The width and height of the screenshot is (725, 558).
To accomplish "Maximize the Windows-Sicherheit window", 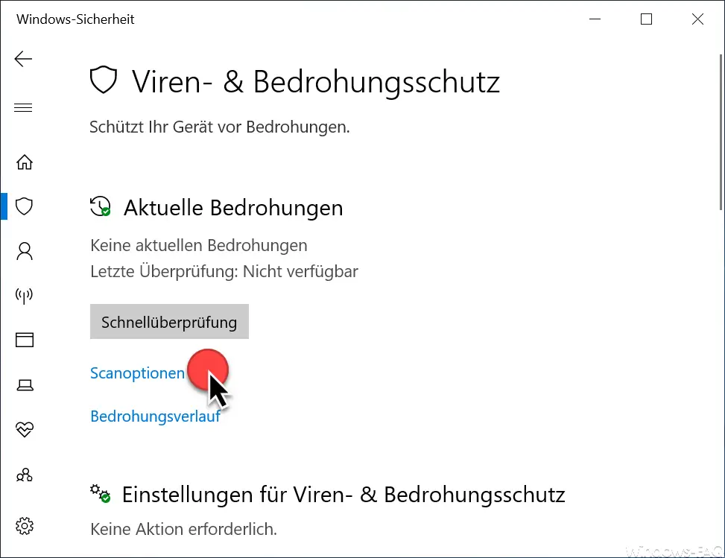I will (646, 19).
